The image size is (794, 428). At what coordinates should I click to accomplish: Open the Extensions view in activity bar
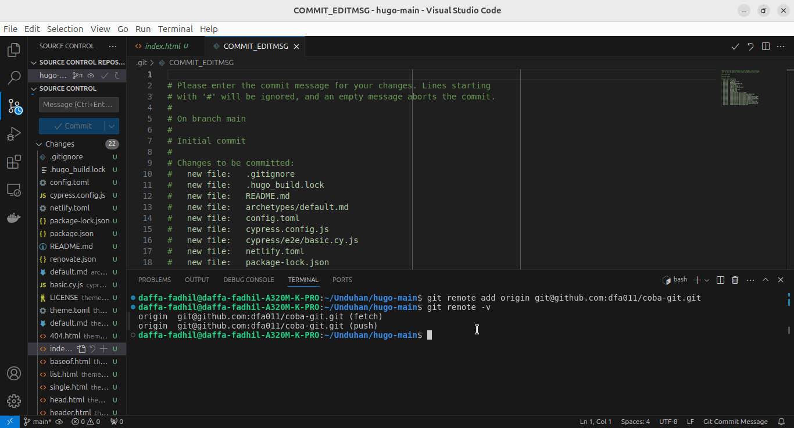14,162
